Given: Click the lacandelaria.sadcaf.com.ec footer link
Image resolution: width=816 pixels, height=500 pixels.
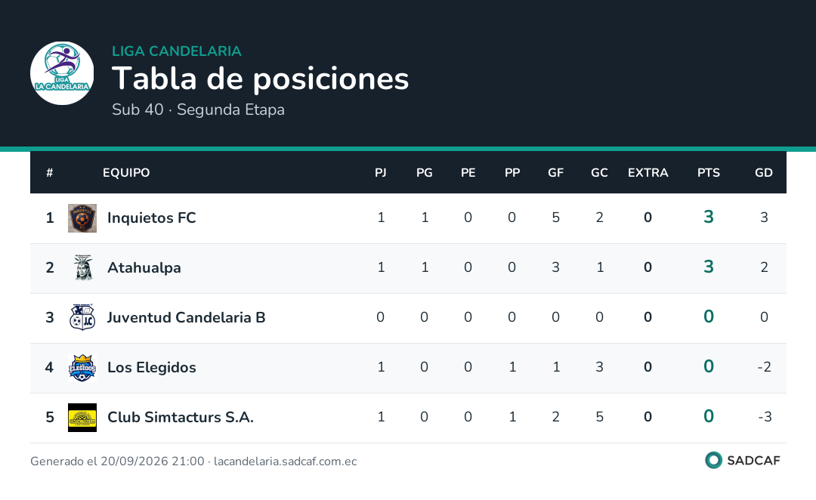Looking at the screenshot, I should tap(285, 461).
